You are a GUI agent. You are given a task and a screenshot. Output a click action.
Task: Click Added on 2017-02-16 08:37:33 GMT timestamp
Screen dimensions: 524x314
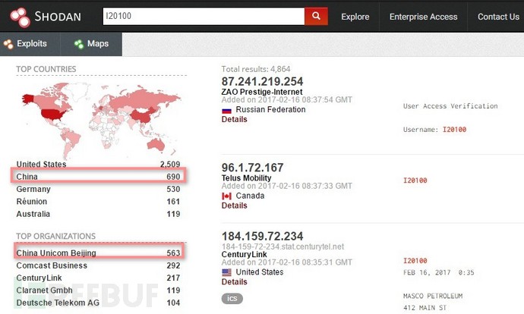287,186
